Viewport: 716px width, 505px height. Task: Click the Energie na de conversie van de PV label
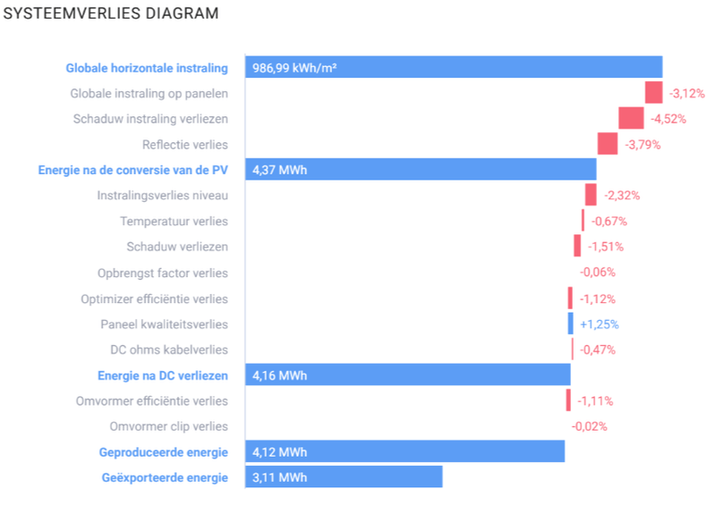point(132,170)
